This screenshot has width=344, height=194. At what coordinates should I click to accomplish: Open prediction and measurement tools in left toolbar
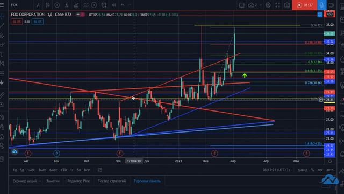[2, 73]
